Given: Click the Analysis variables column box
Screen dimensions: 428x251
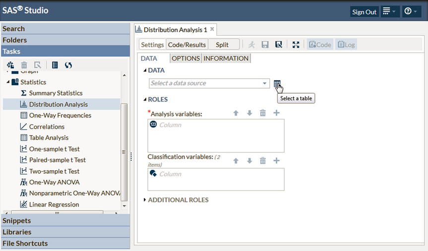Looking at the screenshot, I should pyautogui.click(x=216, y=136).
